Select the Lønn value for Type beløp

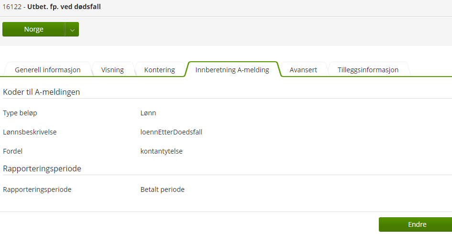(148, 113)
